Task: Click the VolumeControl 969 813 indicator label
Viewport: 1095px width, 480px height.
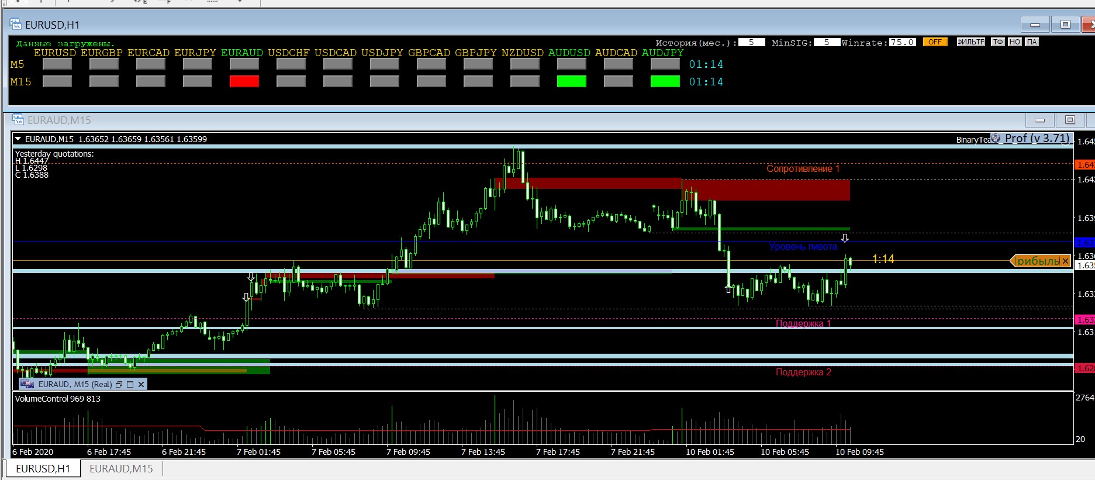Action: point(58,399)
